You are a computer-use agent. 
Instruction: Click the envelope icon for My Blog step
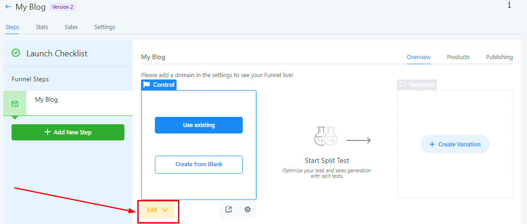[x=15, y=103]
